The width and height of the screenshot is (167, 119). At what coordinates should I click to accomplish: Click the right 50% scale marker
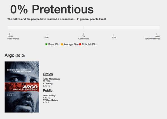(x=114, y=37)
